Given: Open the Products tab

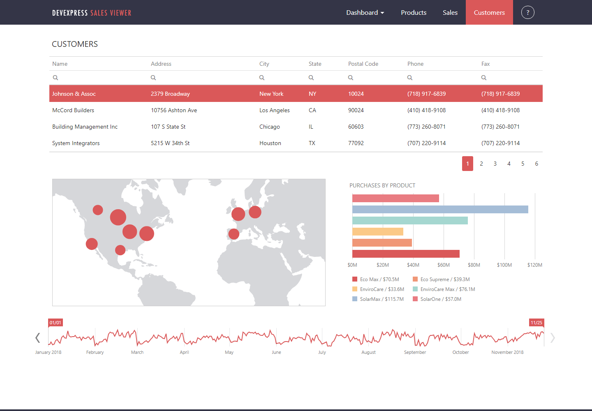Looking at the screenshot, I should click(414, 13).
